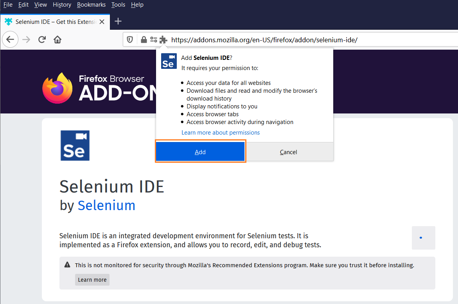Open the Bookmarks menu
458x304 pixels.
(x=91, y=5)
